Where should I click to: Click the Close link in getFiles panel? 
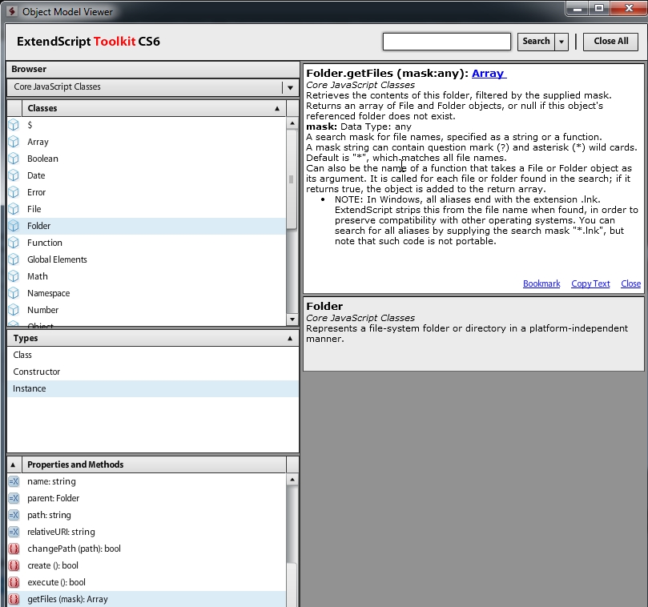click(630, 283)
